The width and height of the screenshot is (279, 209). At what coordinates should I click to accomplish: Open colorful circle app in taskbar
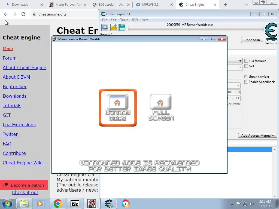point(126,204)
